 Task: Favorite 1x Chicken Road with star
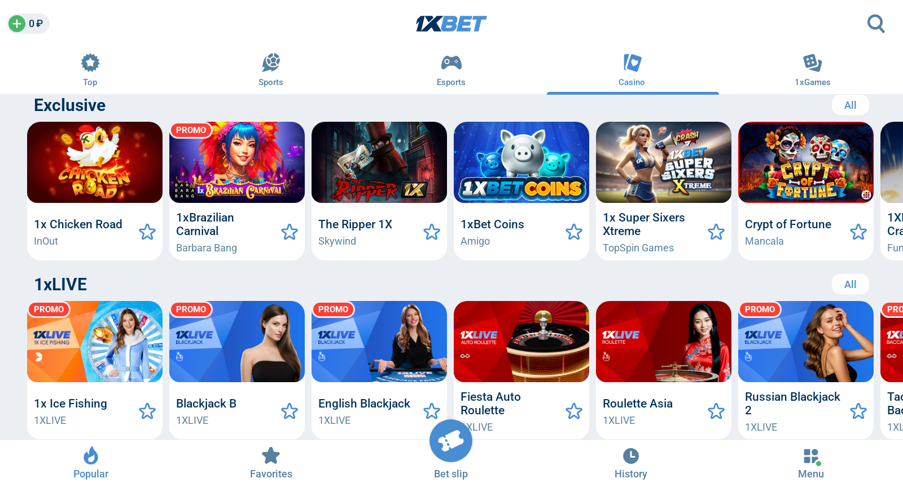147,232
